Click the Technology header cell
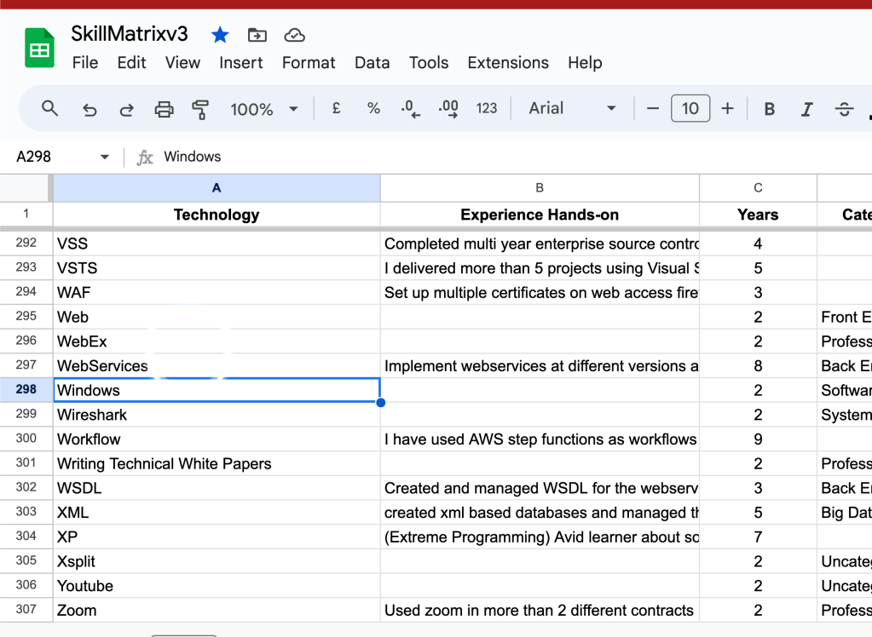The width and height of the screenshot is (872, 637). [217, 215]
